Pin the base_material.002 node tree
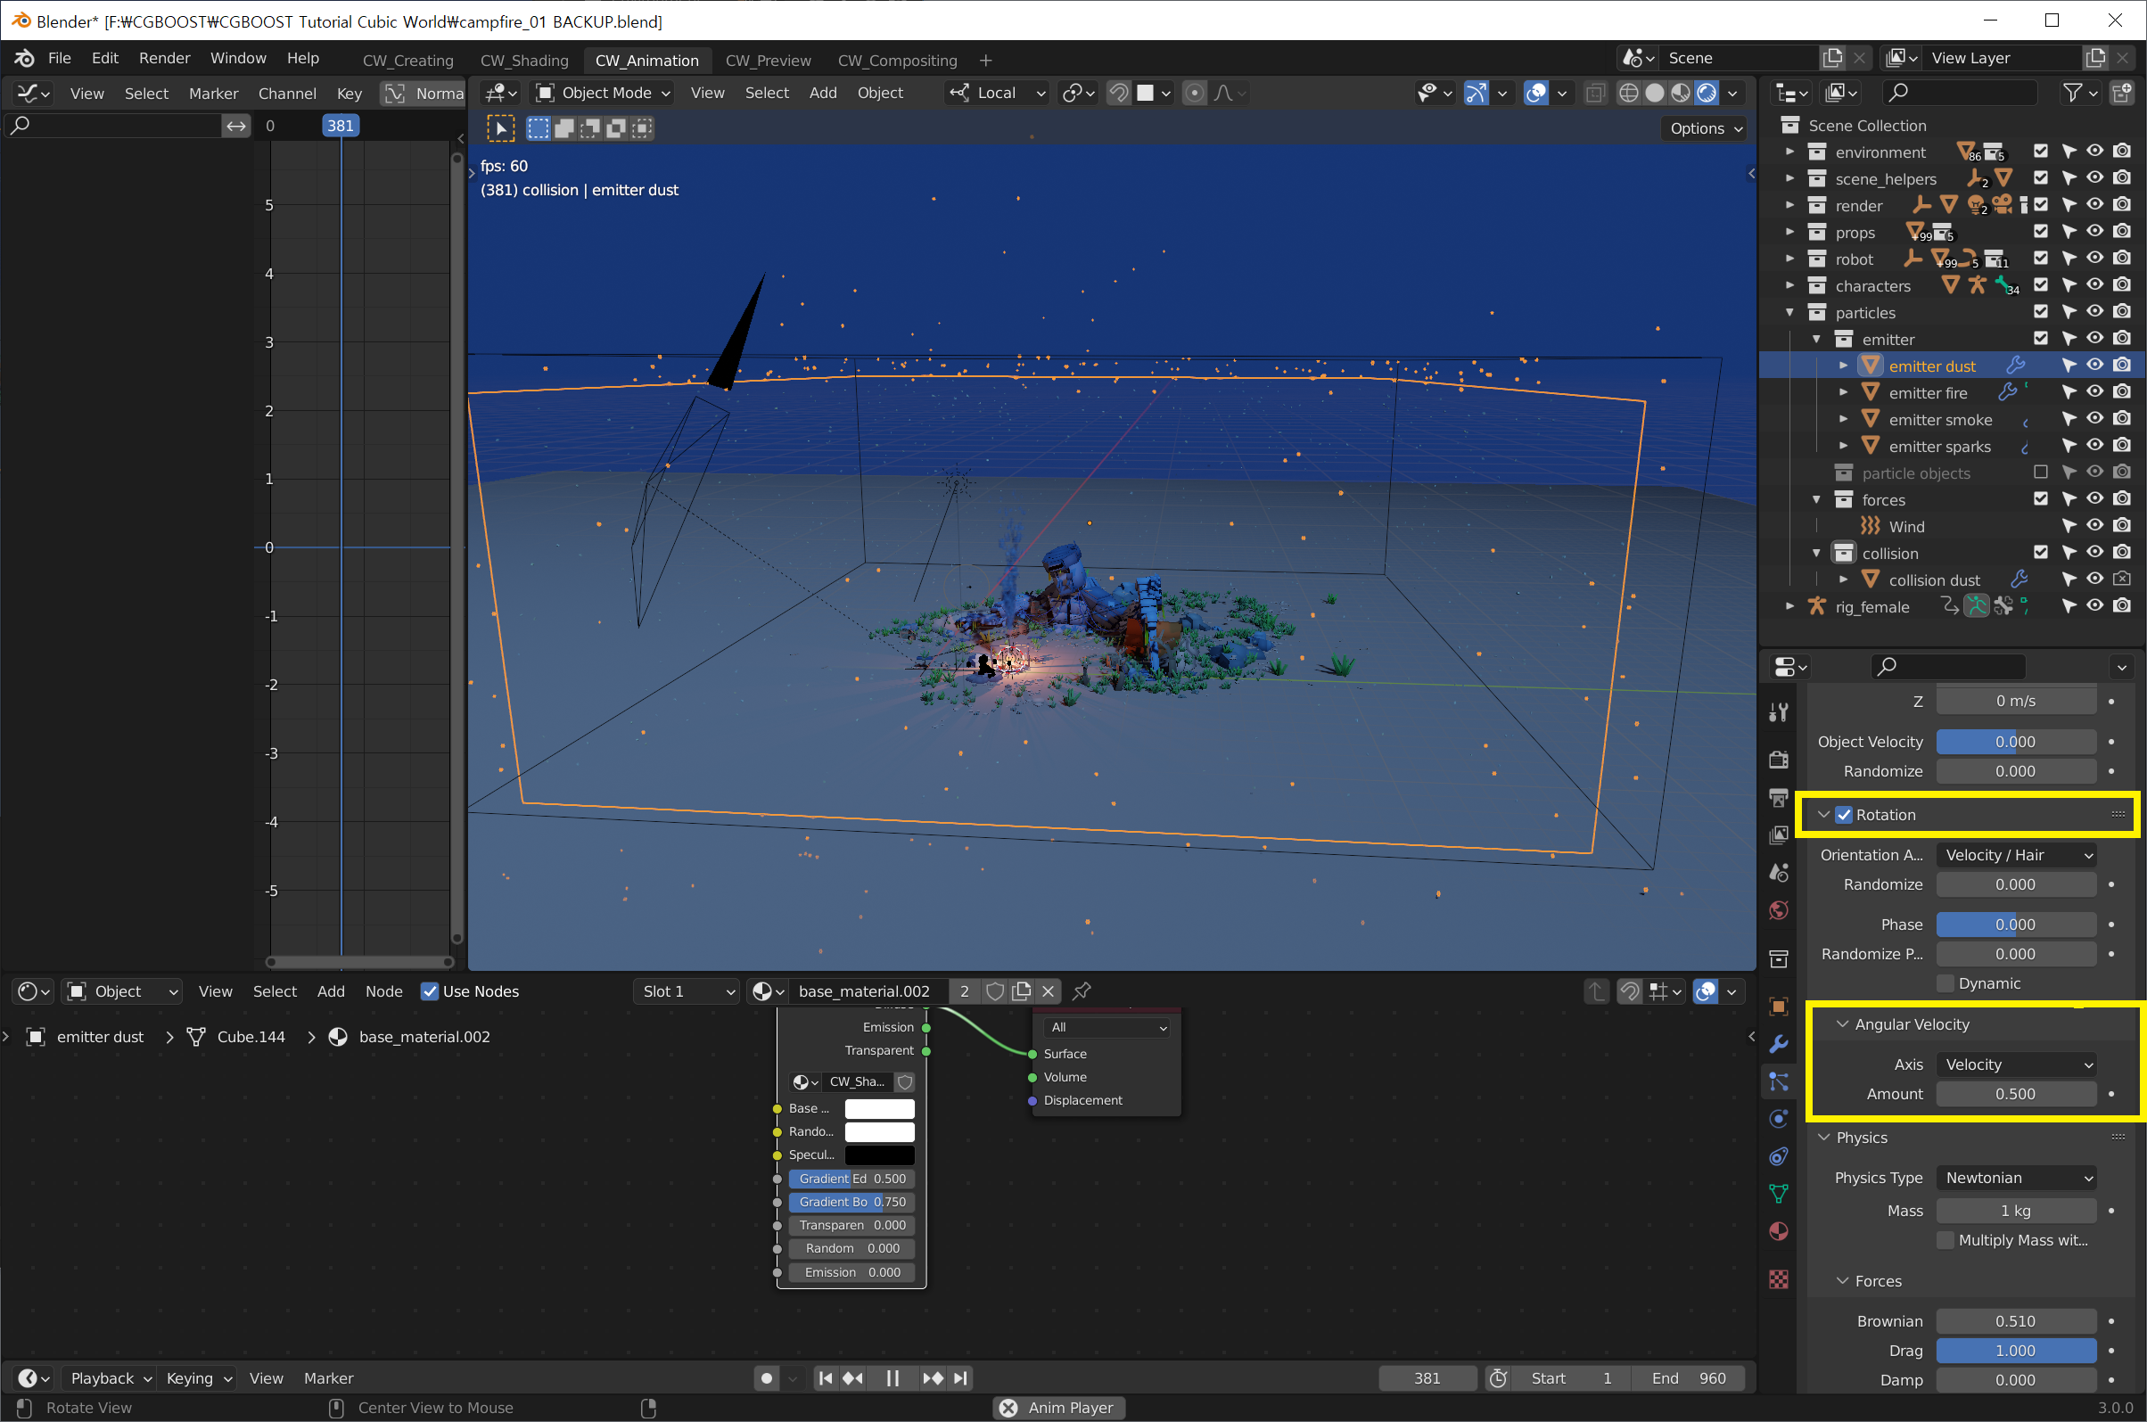 coord(1082,991)
